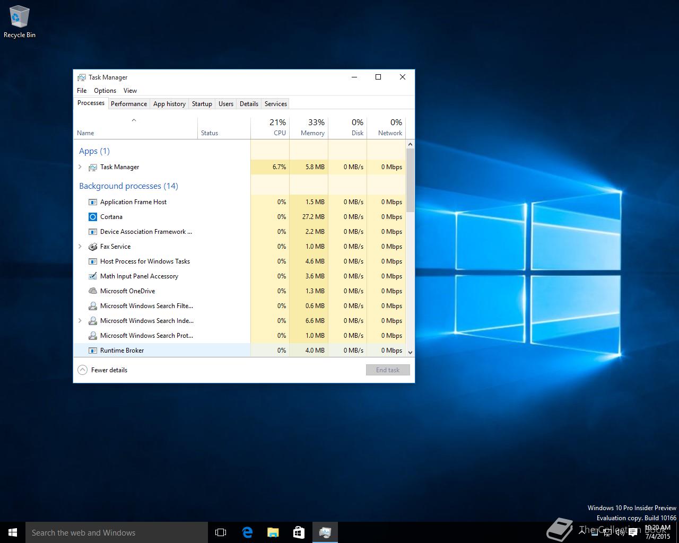Switch to the Services tab
The height and width of the screenshot is (543, 679).
pyautogui.click(x=276, y=104)
